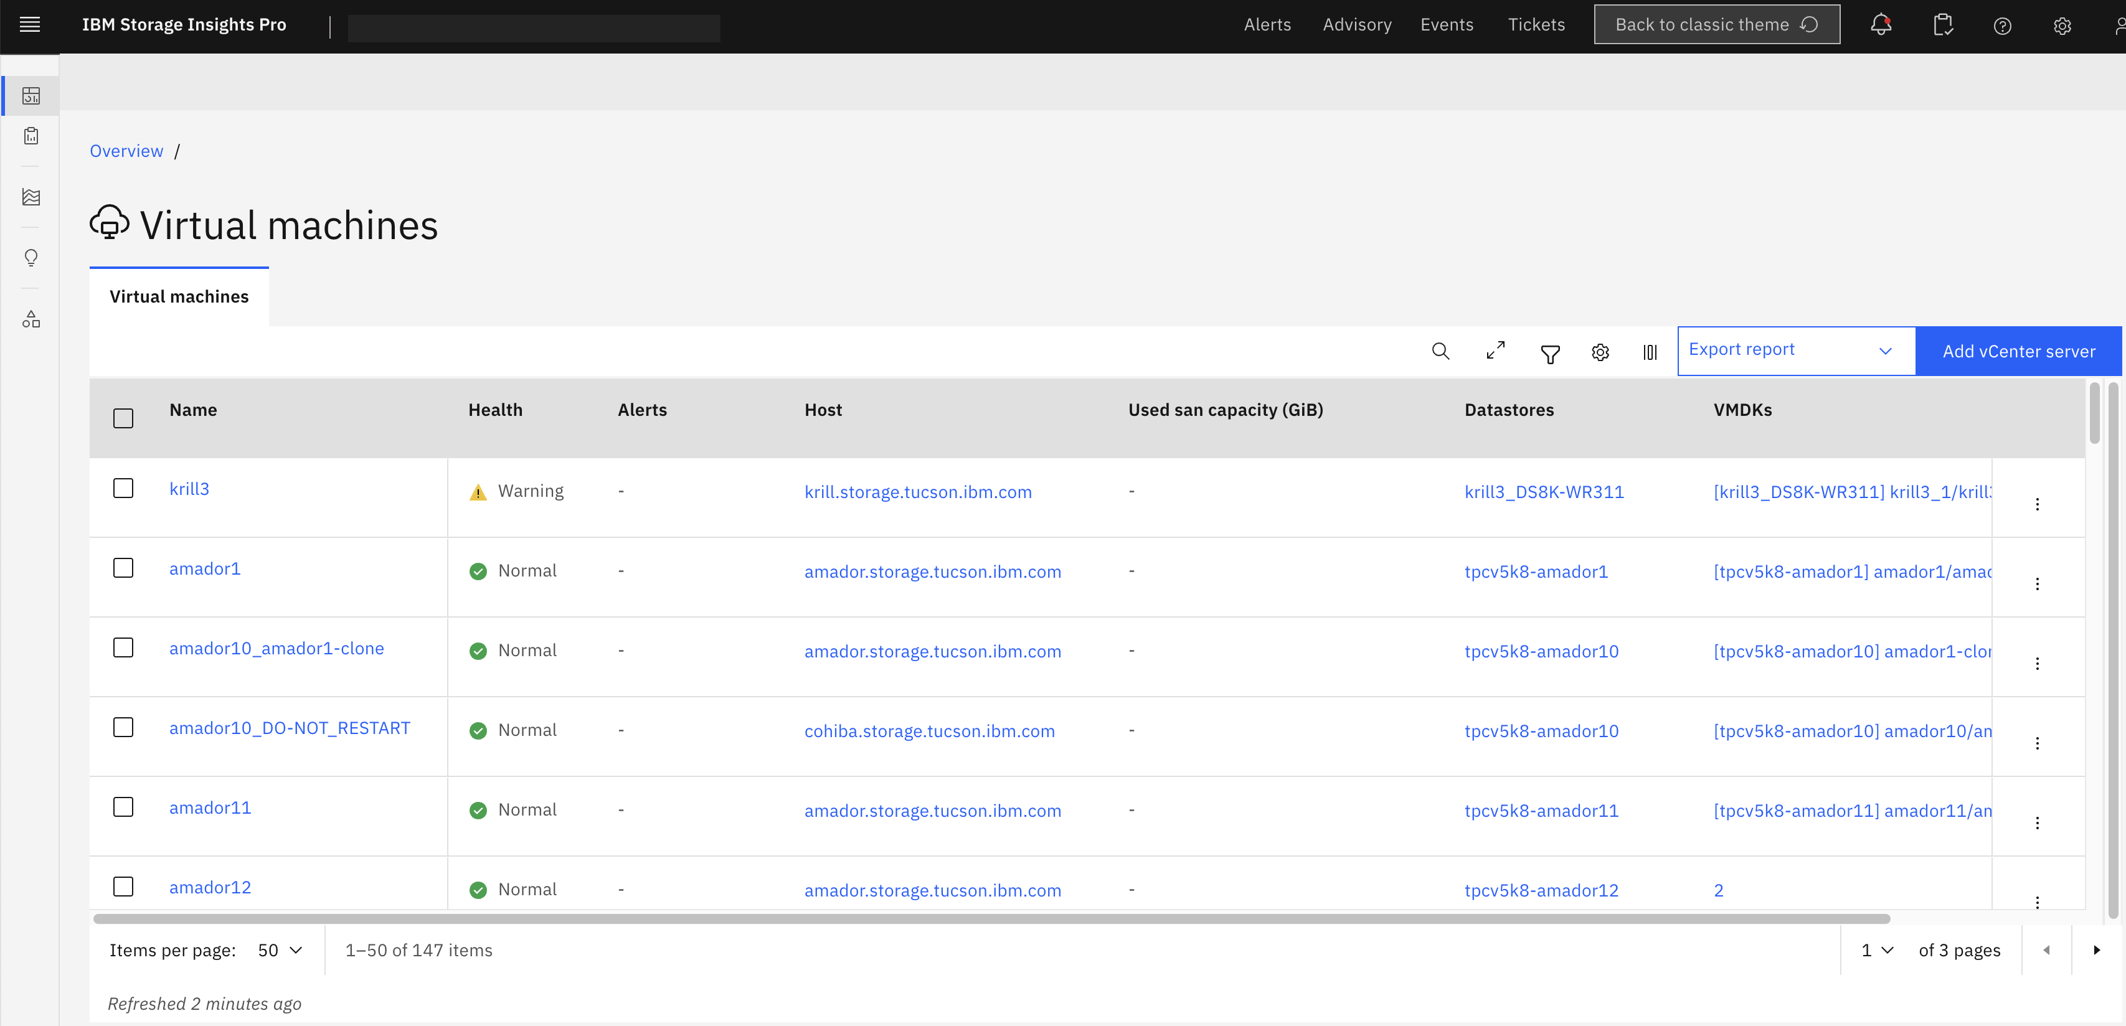Open the hamburger navigation menu
This screenshot has height=1026, width=2126.
click(30, 25)
